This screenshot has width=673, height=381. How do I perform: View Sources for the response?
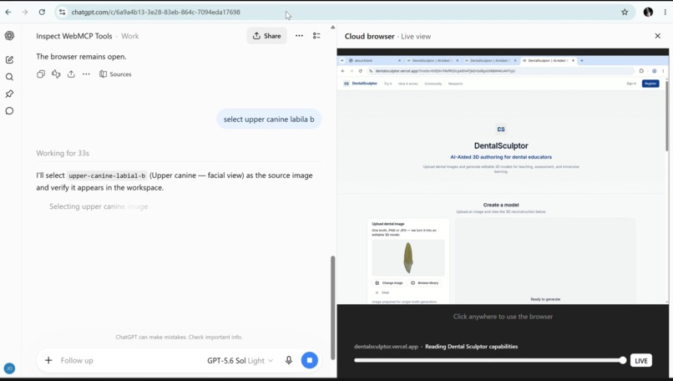[115, 74]
